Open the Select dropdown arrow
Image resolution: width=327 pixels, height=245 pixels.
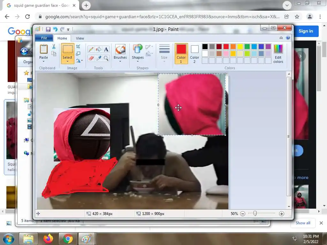coord(67,62)
